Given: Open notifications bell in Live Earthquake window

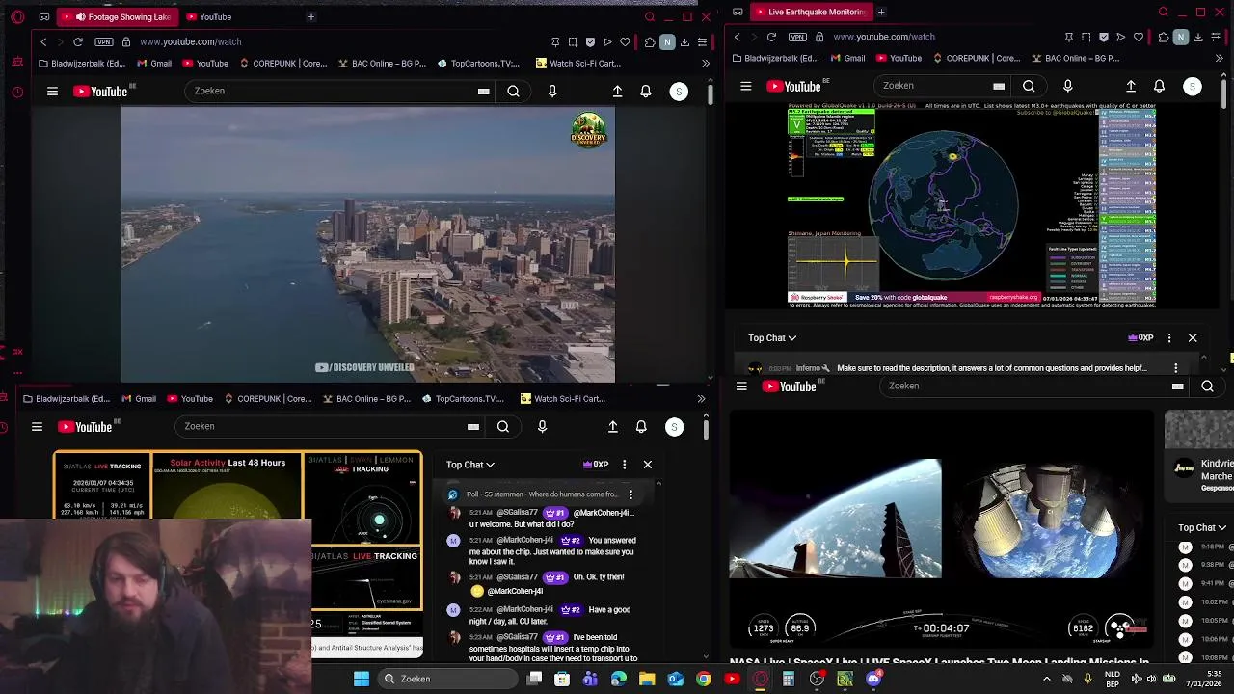Looking at the screenshot, I should point(1159,86).
